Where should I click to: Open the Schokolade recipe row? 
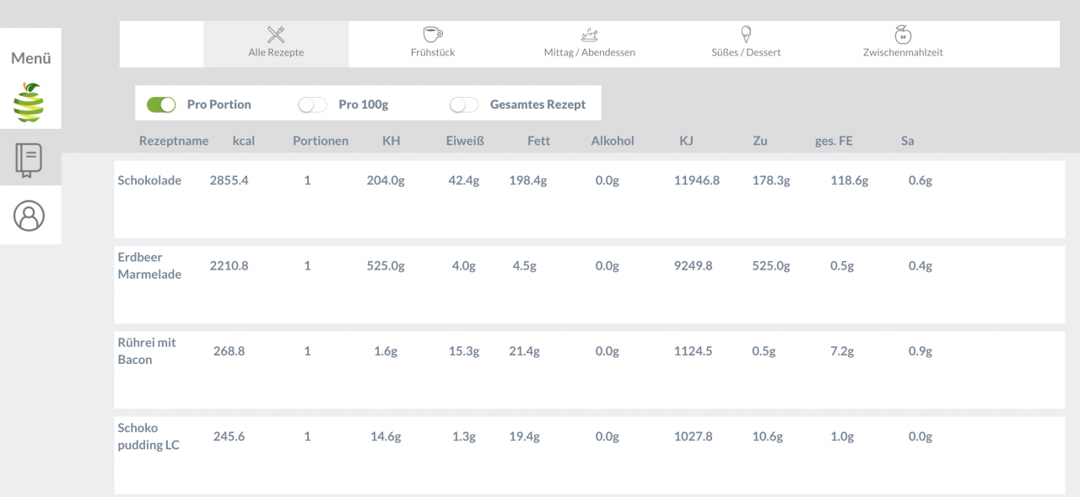149,180
